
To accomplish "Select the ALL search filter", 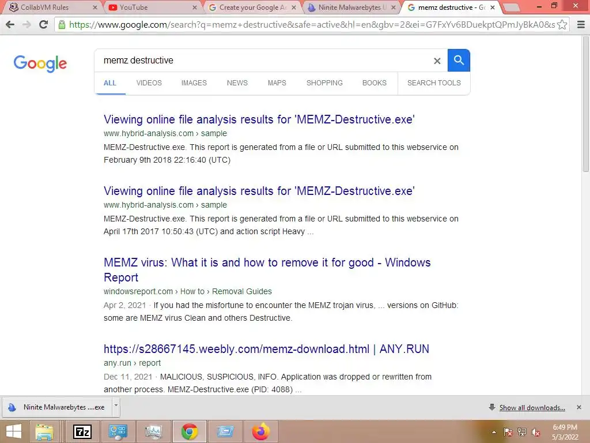I will coord(110,83).
